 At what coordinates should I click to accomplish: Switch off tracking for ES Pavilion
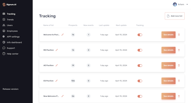tap(140, 81)
